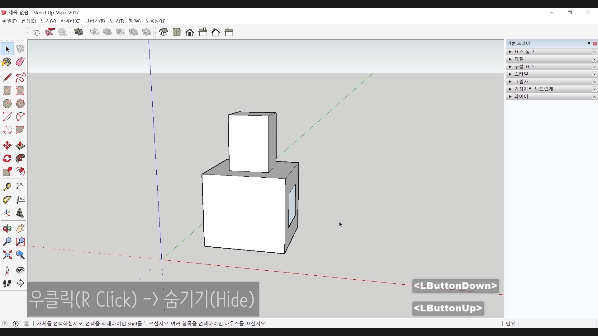Select the Move tool

7,145
